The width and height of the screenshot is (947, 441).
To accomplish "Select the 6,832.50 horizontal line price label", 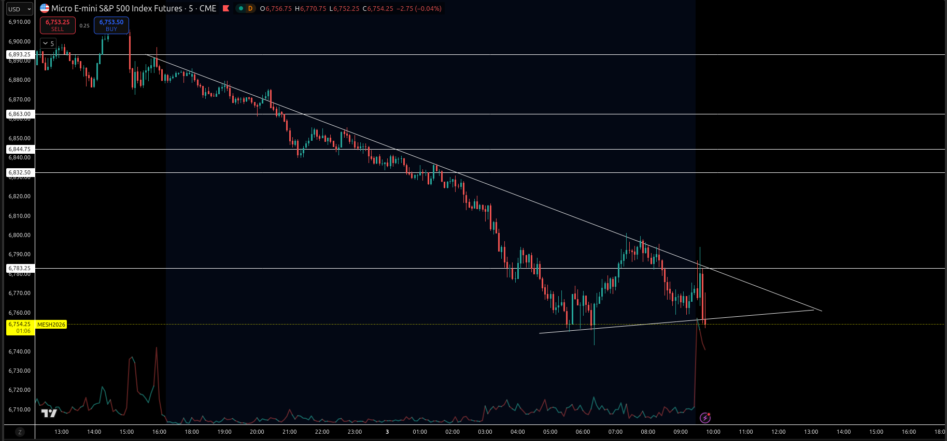I will click(20, 172).
